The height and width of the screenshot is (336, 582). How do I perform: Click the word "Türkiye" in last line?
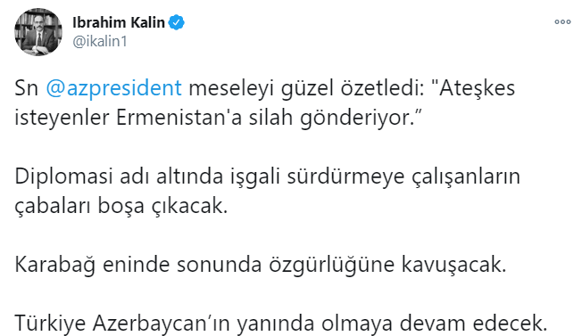(50, 323)
